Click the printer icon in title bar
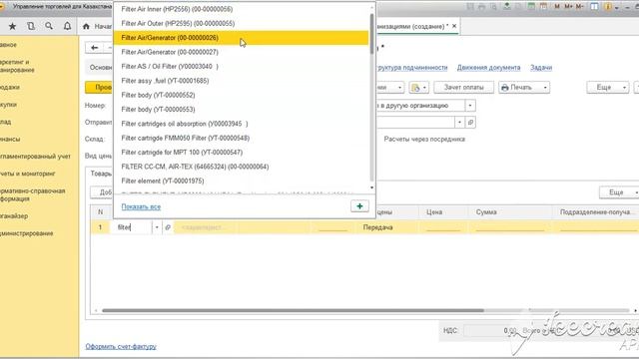Viewport: 639px width, 359px height. (481, 7)
